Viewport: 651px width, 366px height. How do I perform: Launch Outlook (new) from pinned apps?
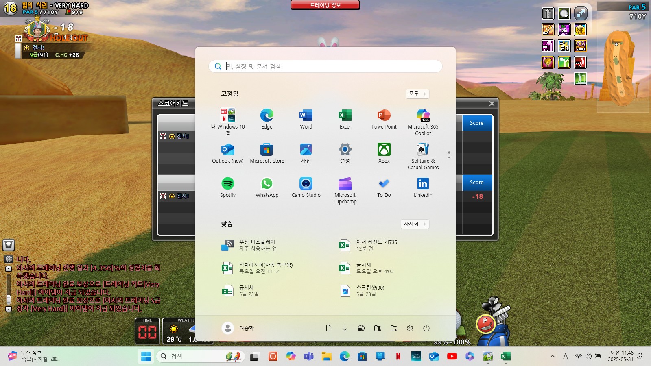point(228,153)
